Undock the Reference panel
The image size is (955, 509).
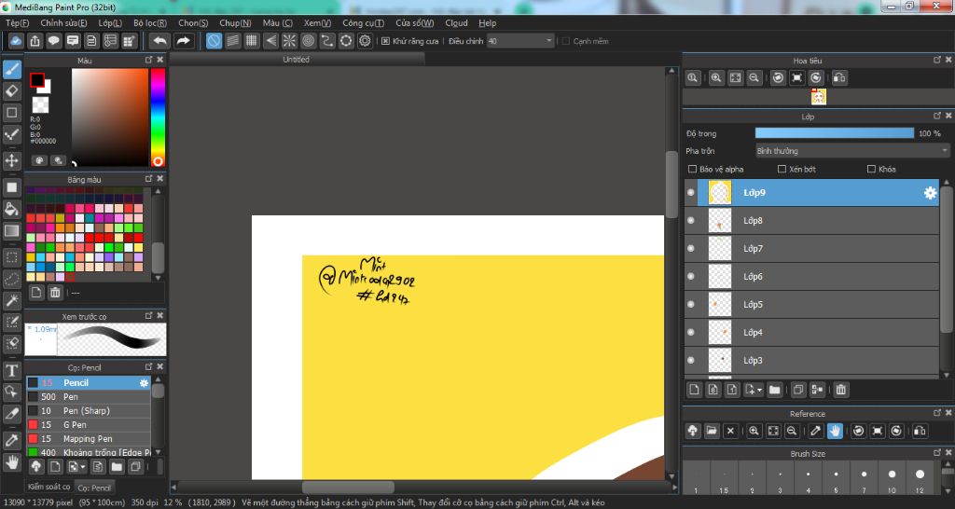(x=937, y=413)
